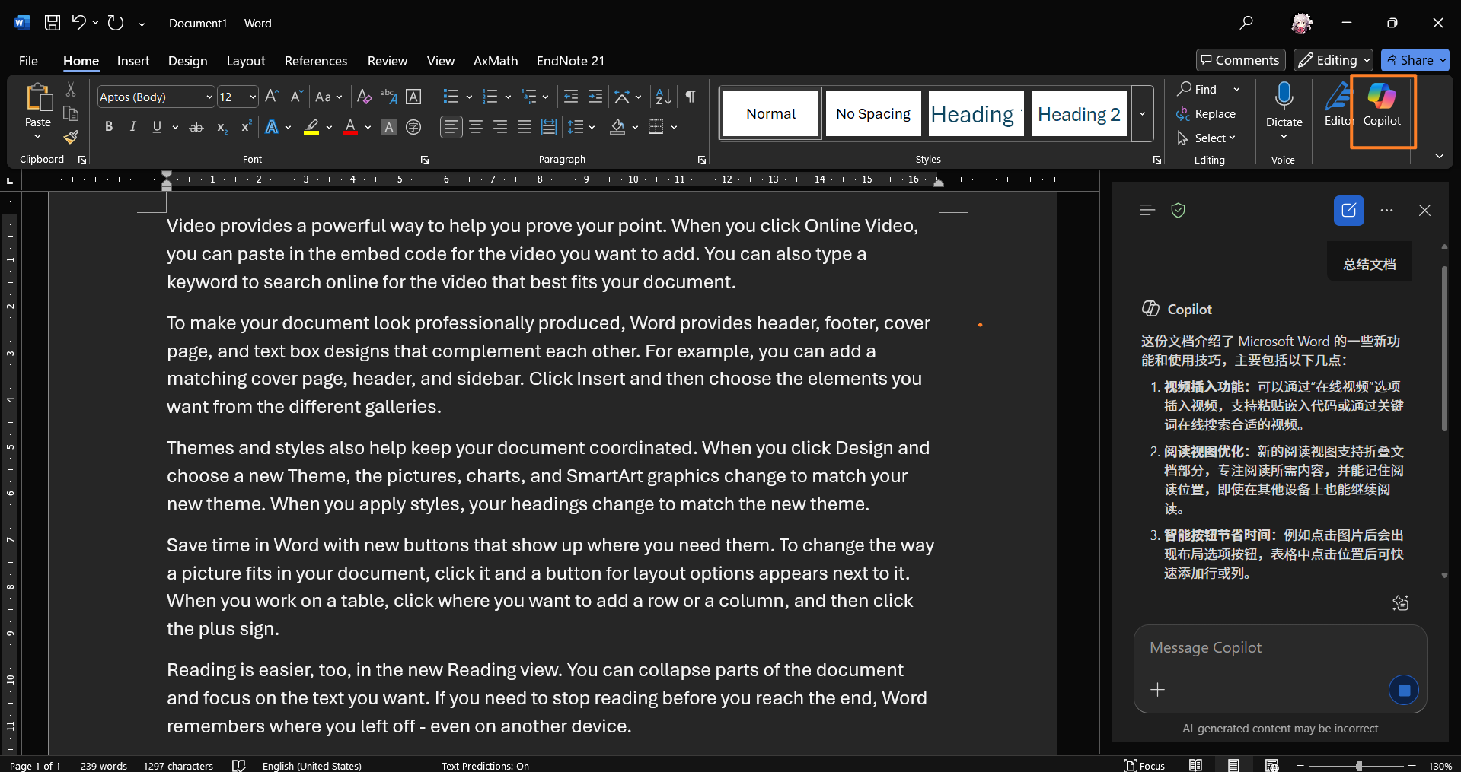Image resolution: width=1461 pixels, height=772 pixels.
Task: Increase font size with the grow font icon
Action: point(272,97)
